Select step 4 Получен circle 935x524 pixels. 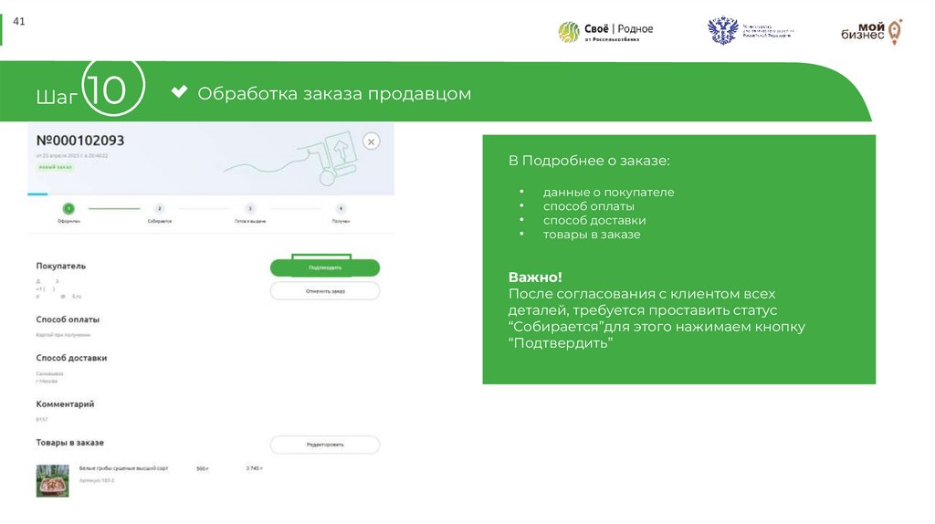(x=341, y=209)
